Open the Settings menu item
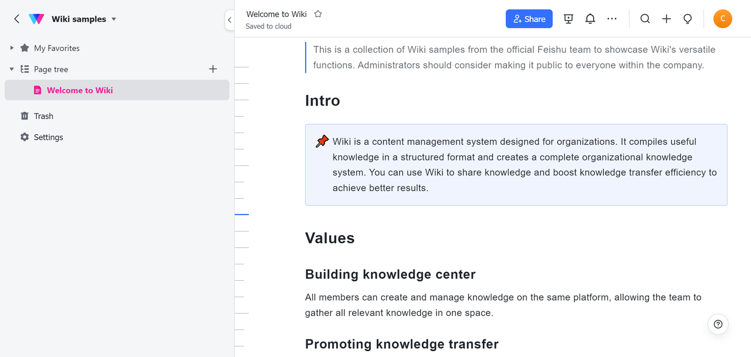 point(48,137)
